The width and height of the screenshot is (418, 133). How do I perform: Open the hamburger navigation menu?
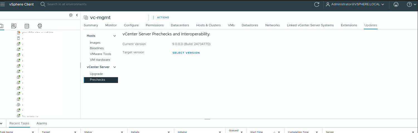tap(3, 4)
